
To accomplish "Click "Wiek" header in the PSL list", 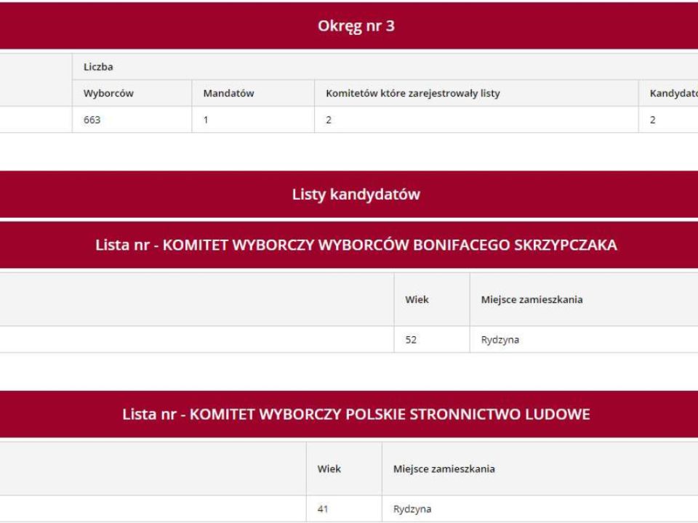I will coord(329,469).
